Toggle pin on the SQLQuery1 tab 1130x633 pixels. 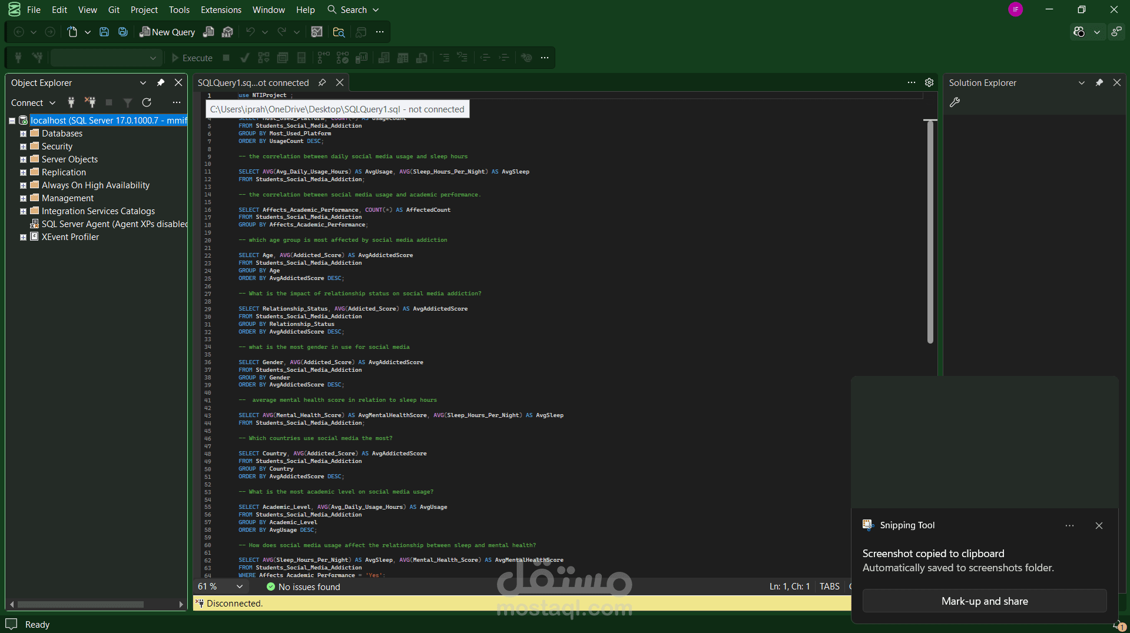tap(322, 83)
